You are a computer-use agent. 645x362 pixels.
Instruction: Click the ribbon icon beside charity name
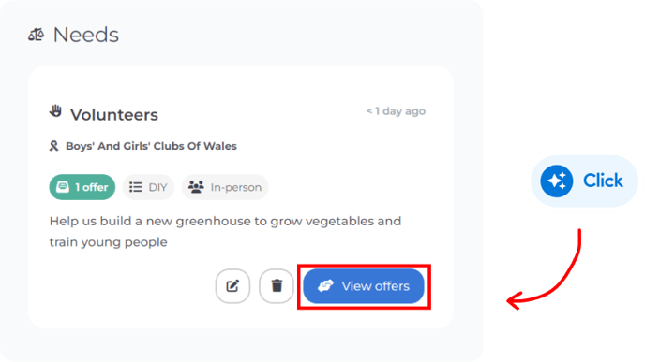click(x=53, y=146)
